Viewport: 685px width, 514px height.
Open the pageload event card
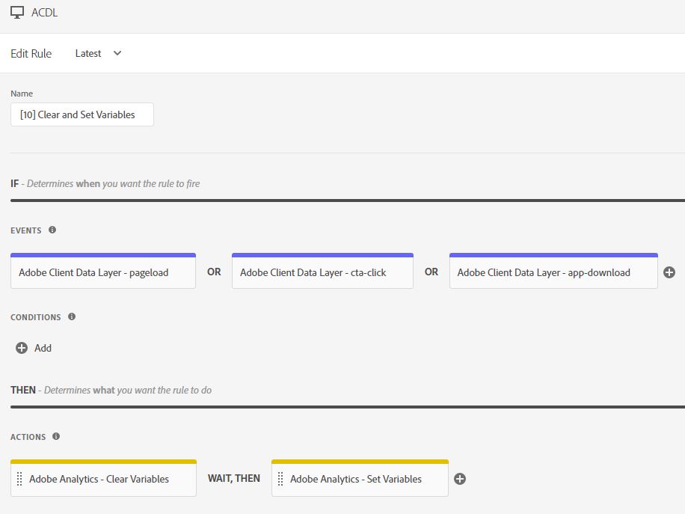pos(103,272)
